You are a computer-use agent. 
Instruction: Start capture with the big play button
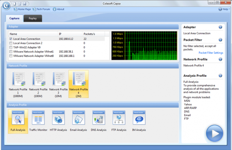point(215,134)
